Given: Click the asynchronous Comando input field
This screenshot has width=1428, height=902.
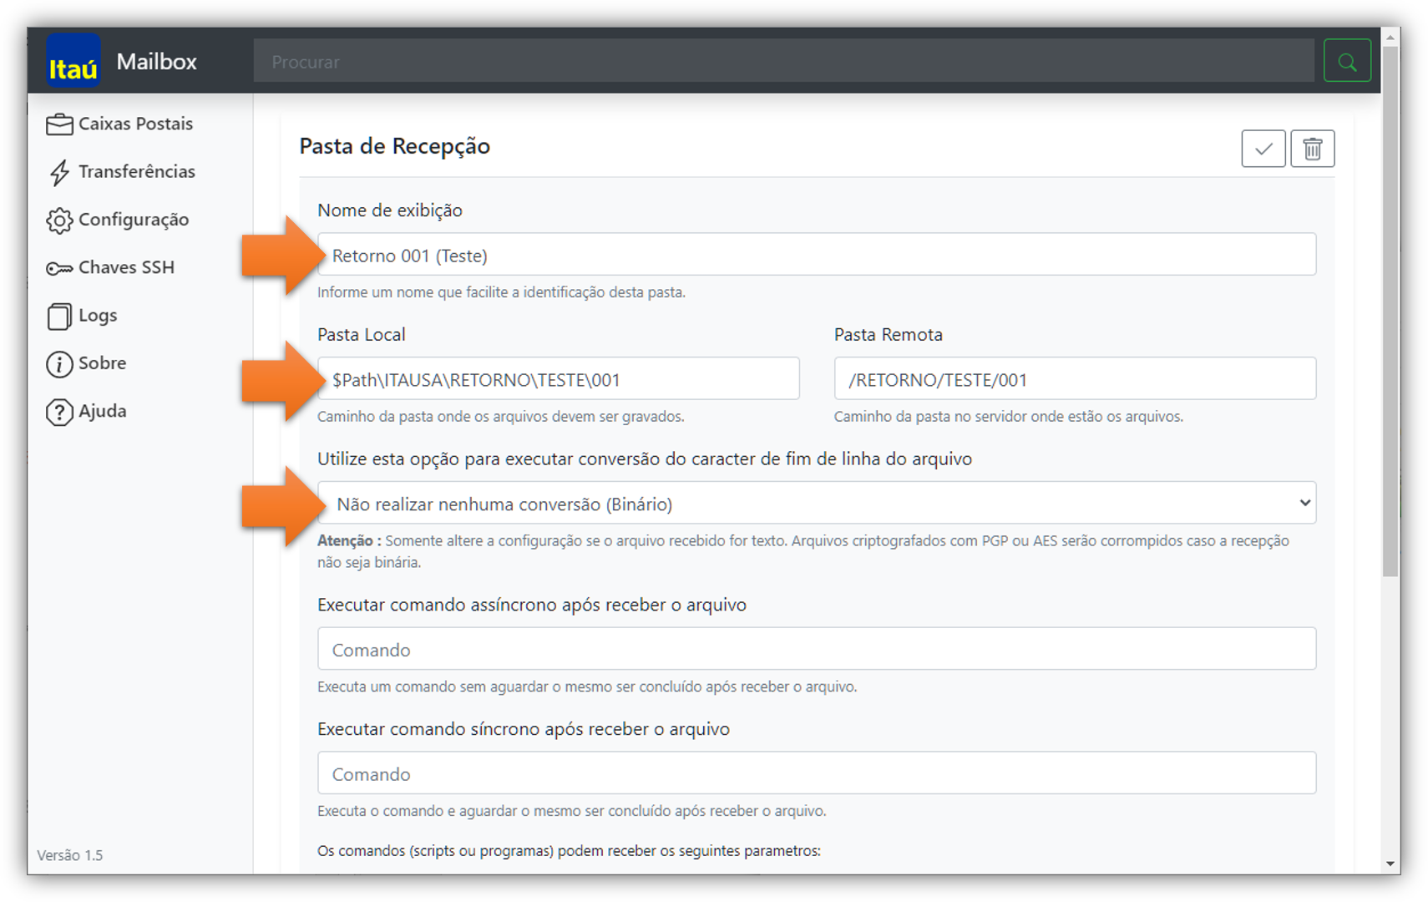Looking at the screenshot, I should (x=817, y=649).
